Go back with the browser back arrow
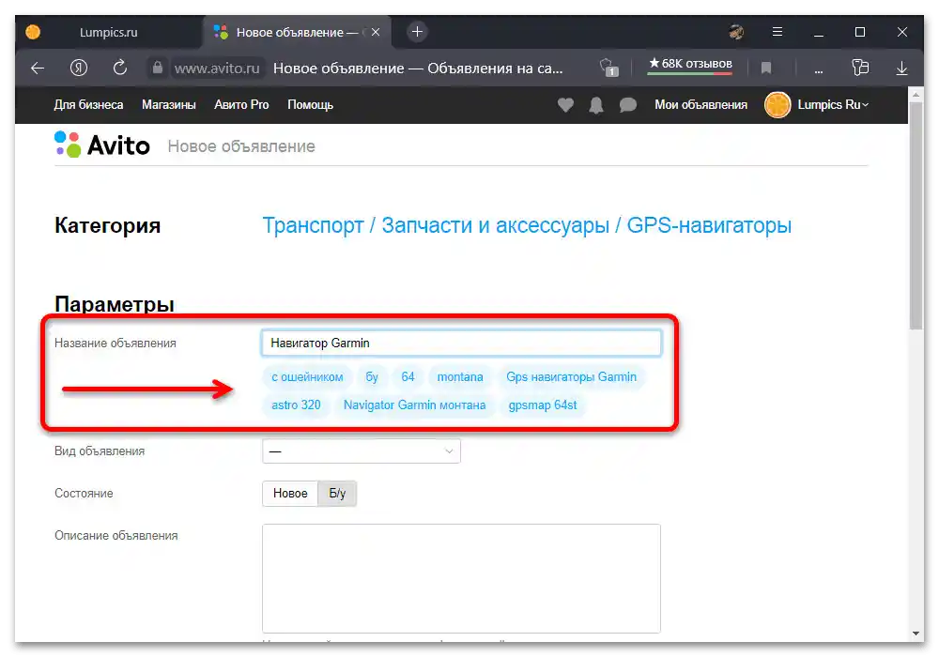 tap(38, 69)
